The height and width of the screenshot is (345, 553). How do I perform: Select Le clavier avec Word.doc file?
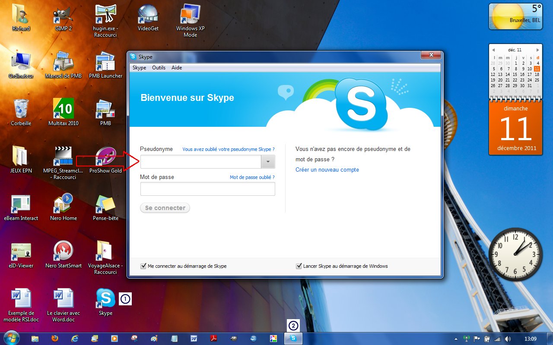pos(64,306)
